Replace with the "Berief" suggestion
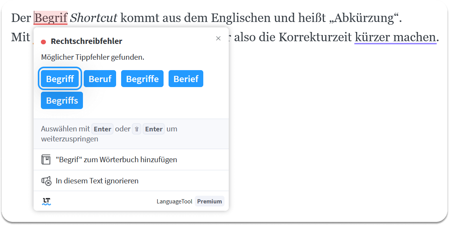 click(x=186, y=79)
